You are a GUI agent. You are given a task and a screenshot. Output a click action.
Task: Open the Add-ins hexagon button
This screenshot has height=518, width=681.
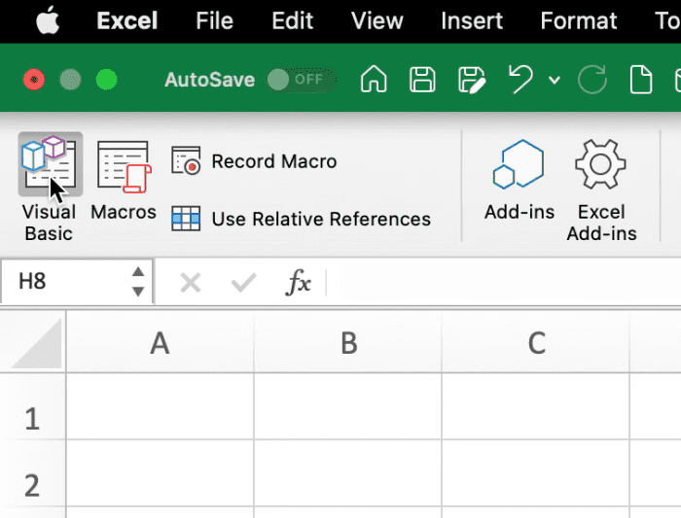point(519,179)
